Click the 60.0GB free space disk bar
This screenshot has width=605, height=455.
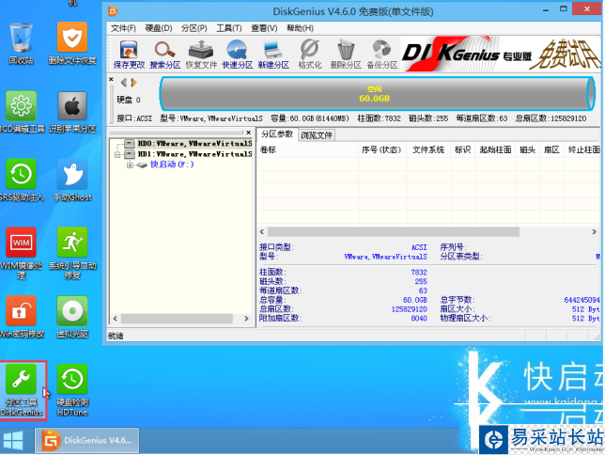pos(377,94)
